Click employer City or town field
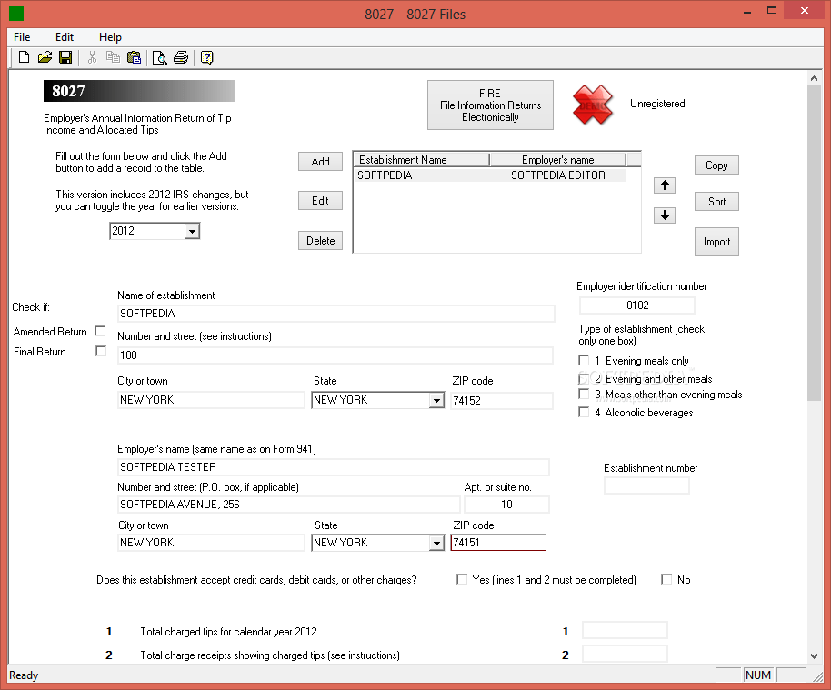This screenshot has width=831, height=690. [x=211, y=543]
